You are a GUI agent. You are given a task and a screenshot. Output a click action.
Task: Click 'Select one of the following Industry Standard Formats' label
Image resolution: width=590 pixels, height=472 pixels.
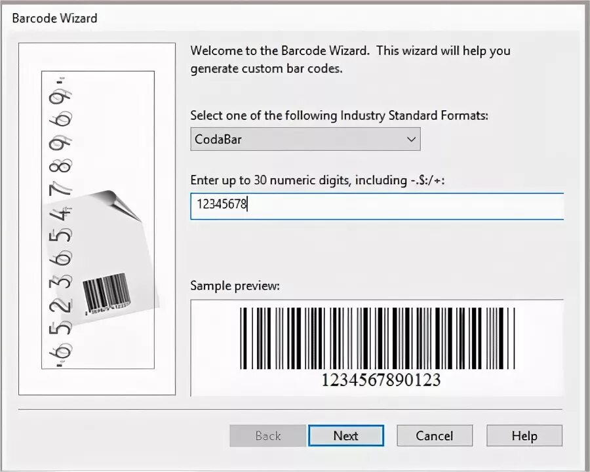(x=339, y=115)
